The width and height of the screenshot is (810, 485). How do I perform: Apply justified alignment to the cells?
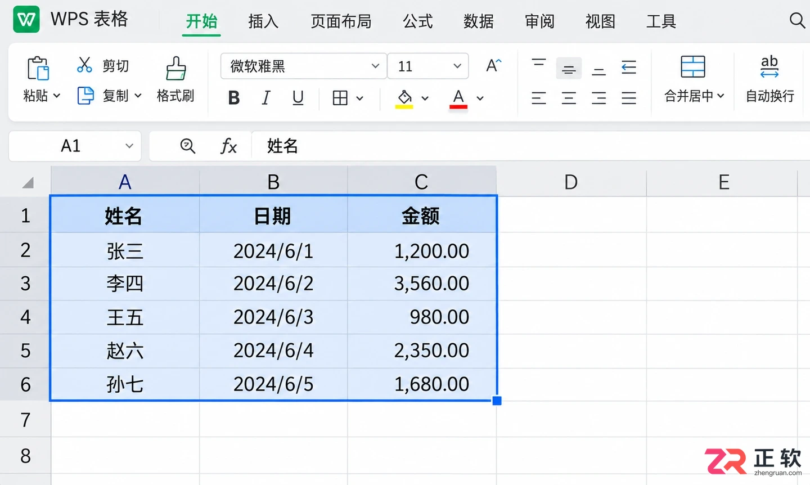pos(629,98)
